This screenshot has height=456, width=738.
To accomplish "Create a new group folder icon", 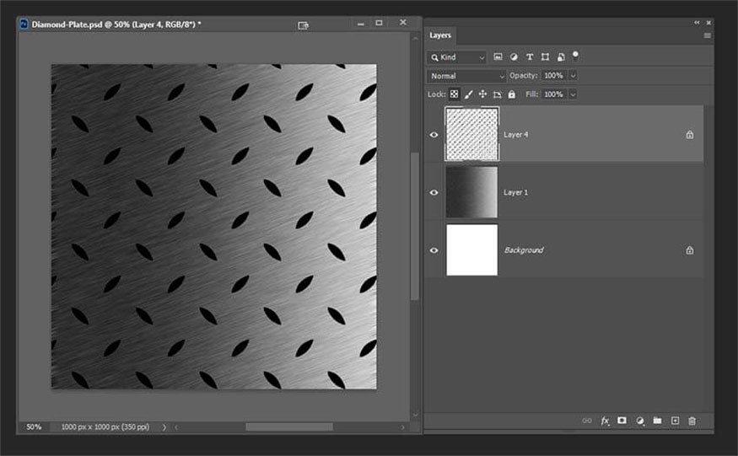I will [x=657, y=421].
